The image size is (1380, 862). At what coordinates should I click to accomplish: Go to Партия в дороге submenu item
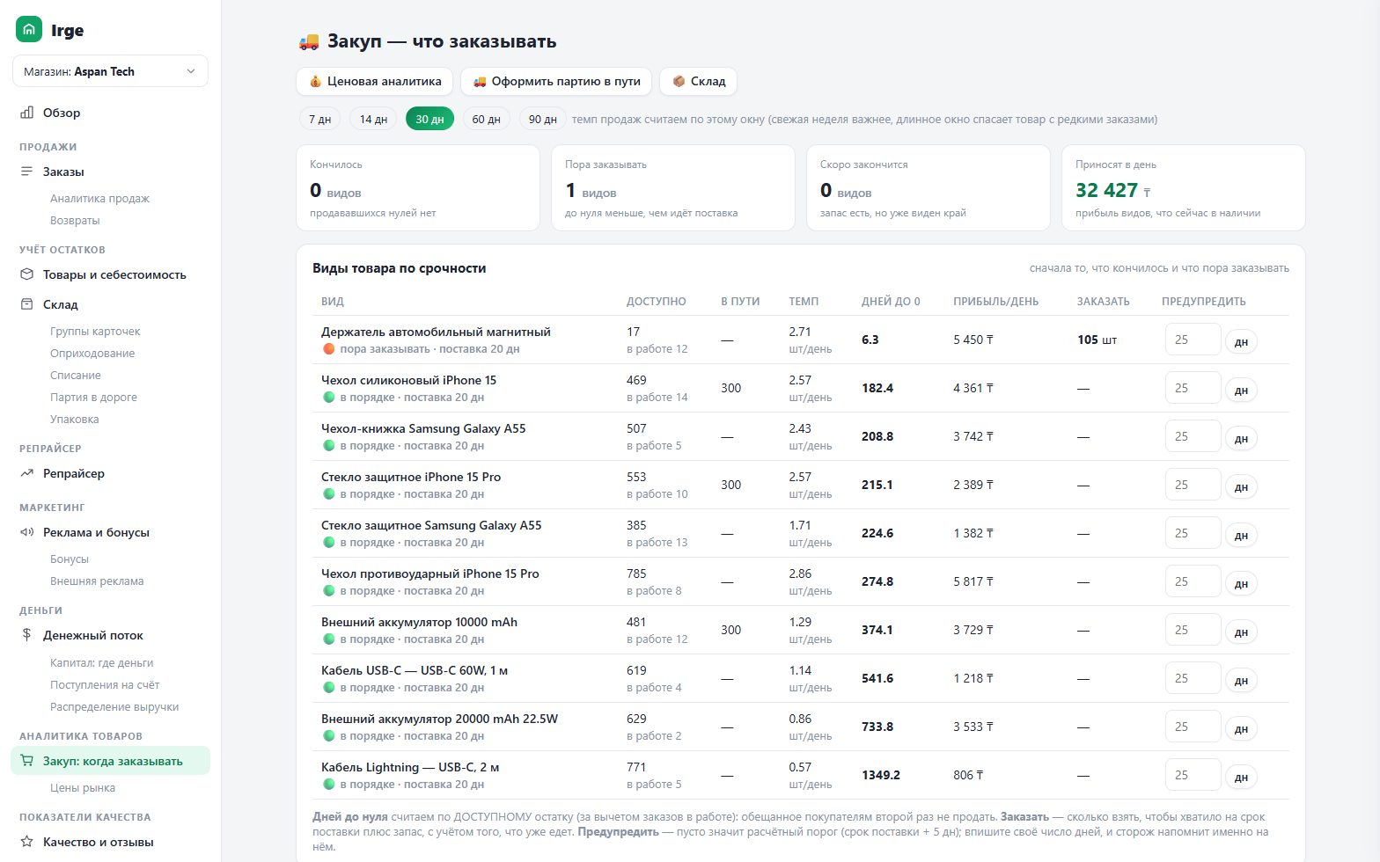tap(93, 397)
